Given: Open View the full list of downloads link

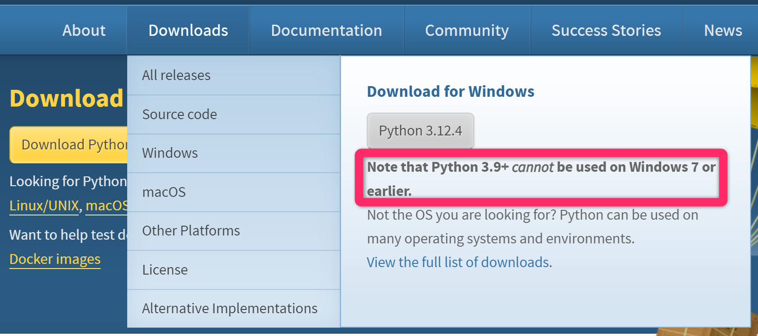Looking at the screenshot, I should tap(458, 262).
